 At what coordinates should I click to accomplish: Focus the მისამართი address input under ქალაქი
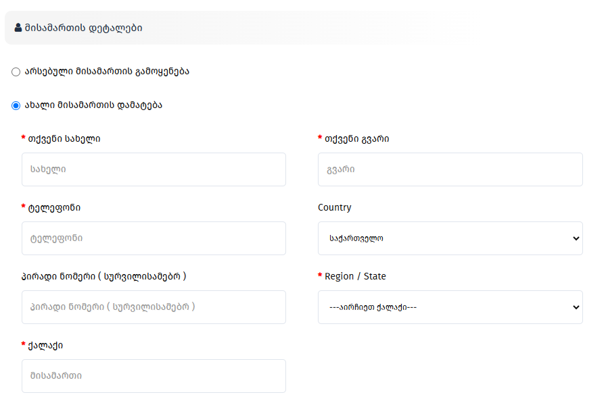(x=154, y=376)
